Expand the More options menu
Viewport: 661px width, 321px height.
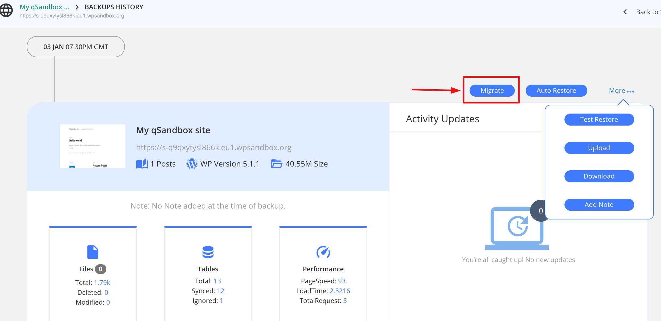coord(621,91)
